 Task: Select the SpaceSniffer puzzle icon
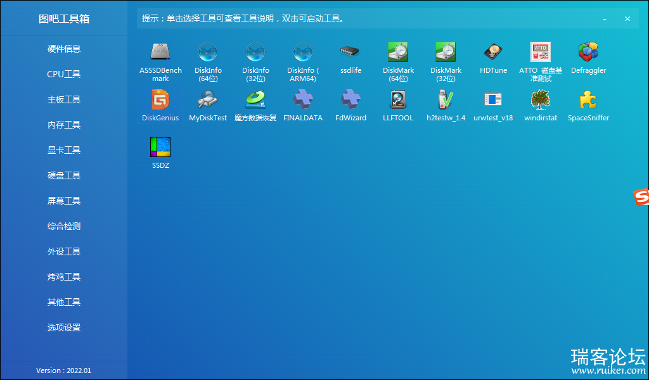coord(588,99)
